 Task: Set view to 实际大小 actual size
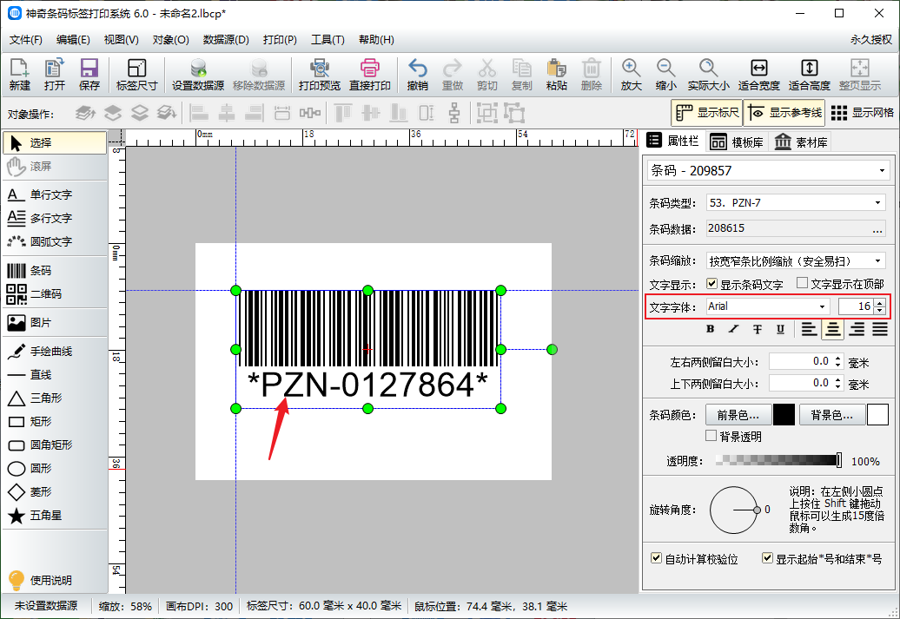tap(708, 75)
